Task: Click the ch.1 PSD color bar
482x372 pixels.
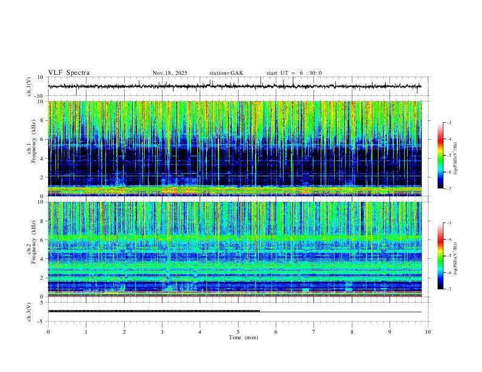Action: (x=440, y=156)
